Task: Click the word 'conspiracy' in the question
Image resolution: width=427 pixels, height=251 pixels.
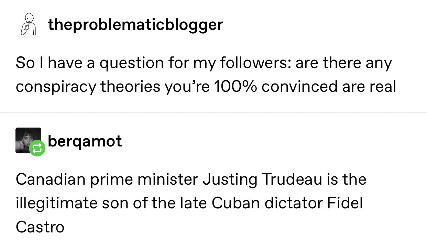Action: 56,87
